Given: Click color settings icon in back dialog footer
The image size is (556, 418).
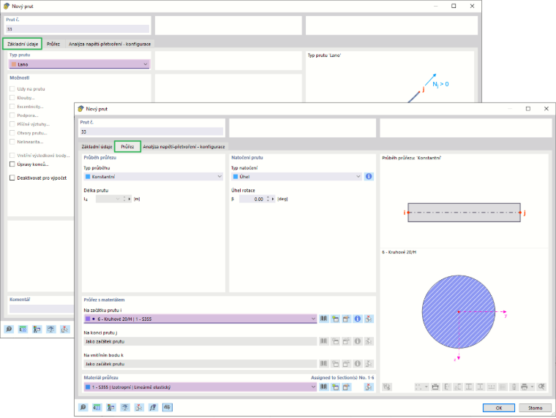Looking at the screenshot, I should [x=37, y=329].
